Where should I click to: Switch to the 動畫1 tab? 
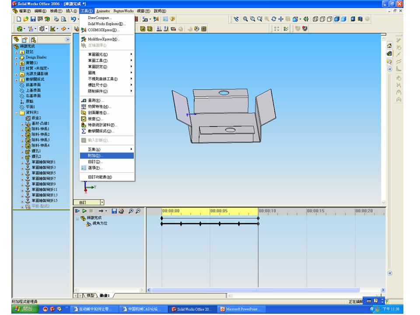point(105,295)
